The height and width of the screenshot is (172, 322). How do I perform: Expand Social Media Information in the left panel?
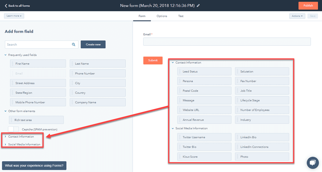click(5, 144)
